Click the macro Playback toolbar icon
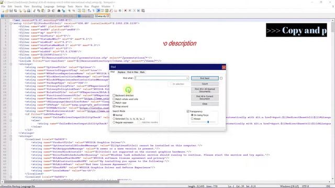Image resolution: width=335 pixels, height=188 pixels. [134, 10]
